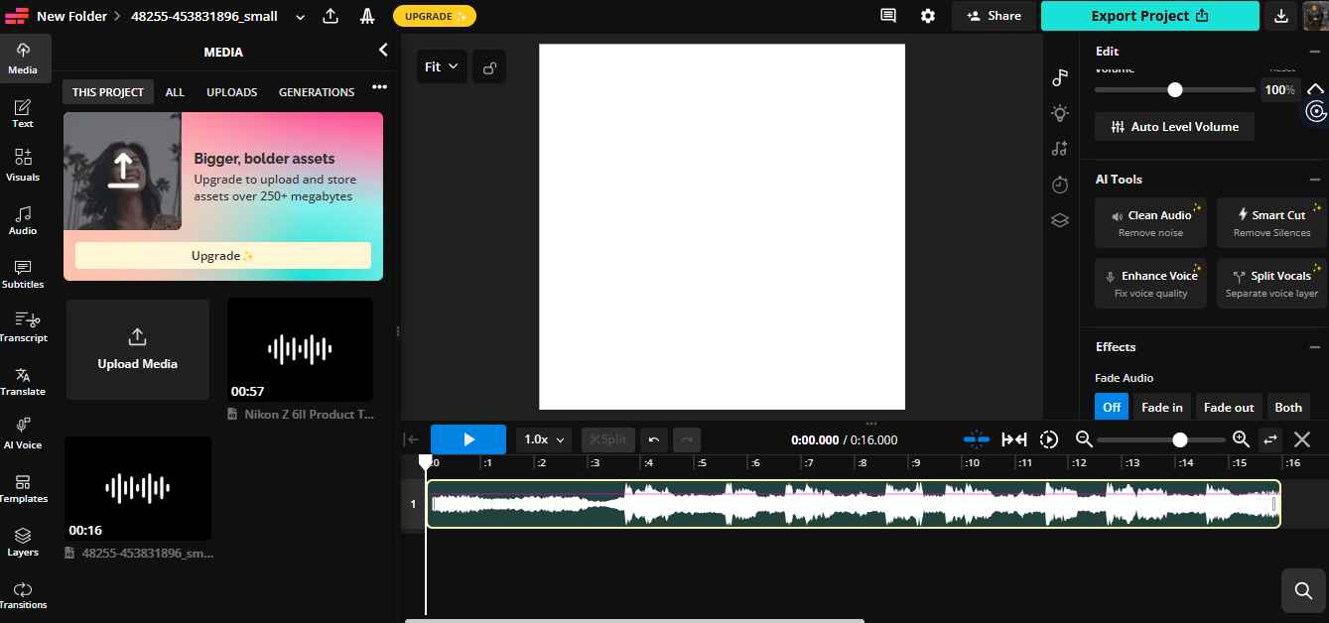Click the settings gear icon
Viewport: 1329px width, 623px height.
pyautogui.click(x=928, y=16)
